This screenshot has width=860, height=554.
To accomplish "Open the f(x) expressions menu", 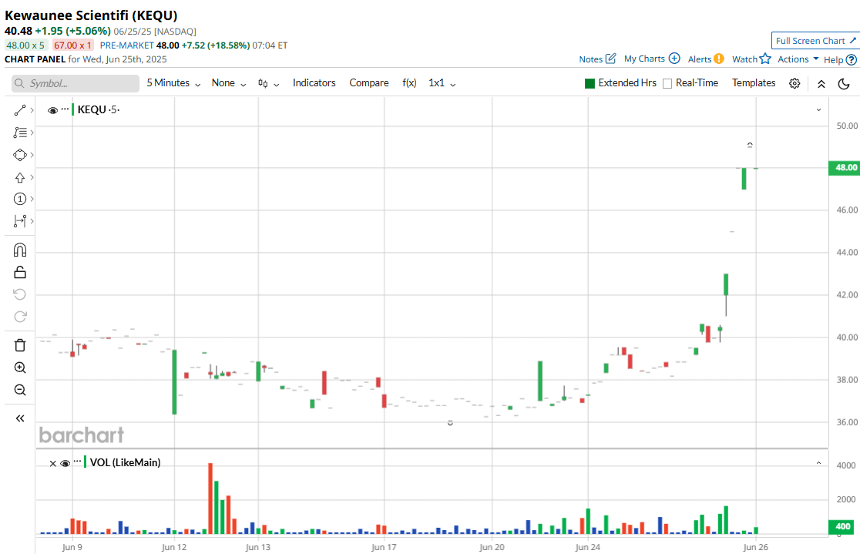I will (409, 82).
